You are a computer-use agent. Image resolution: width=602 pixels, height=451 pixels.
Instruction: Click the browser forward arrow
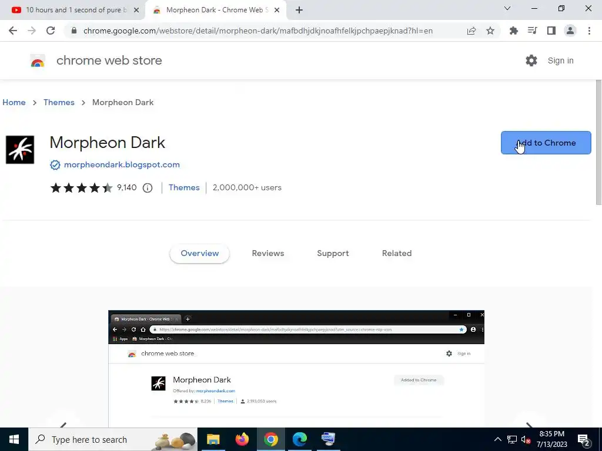pos(32,31)
